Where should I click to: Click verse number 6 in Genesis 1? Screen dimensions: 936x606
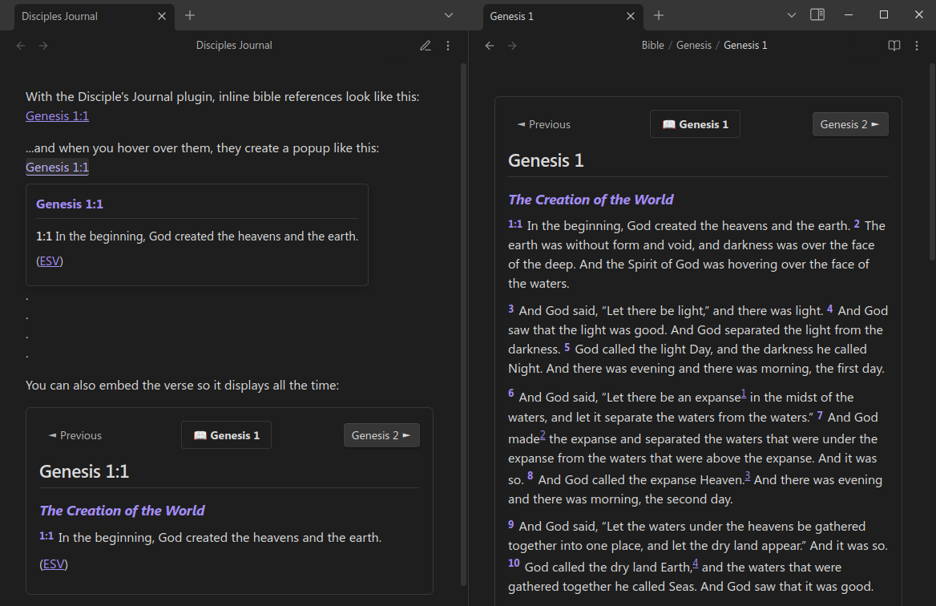511,393
